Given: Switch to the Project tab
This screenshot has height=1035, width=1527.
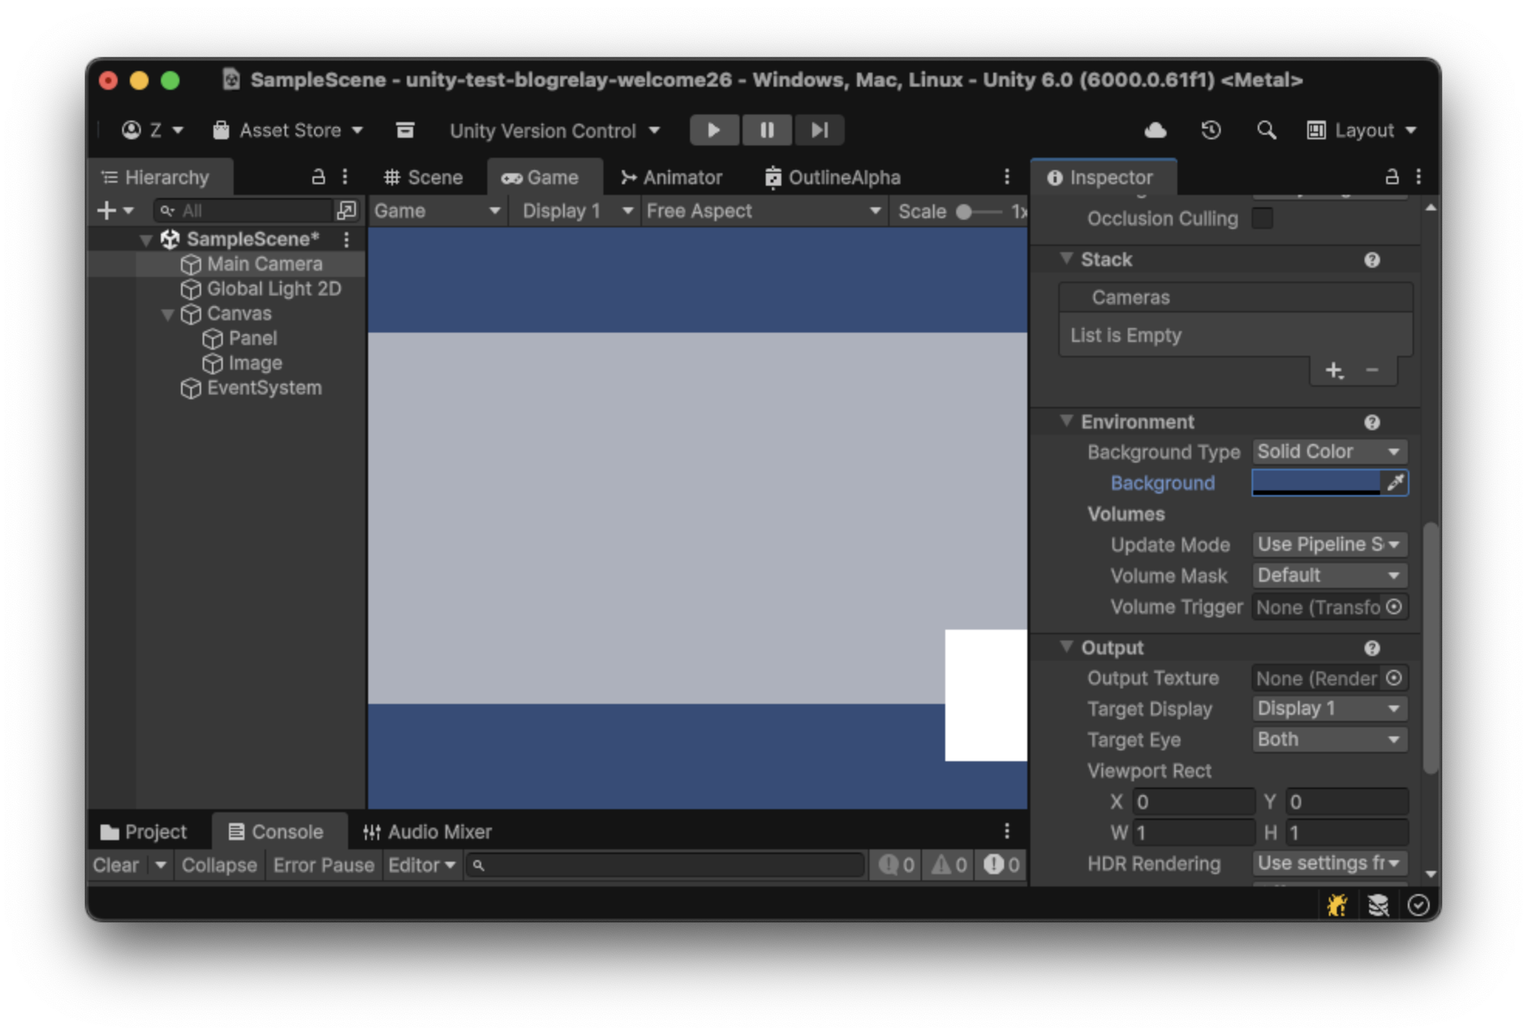Looking at the screenshot, I should click(x=144, y=832).
